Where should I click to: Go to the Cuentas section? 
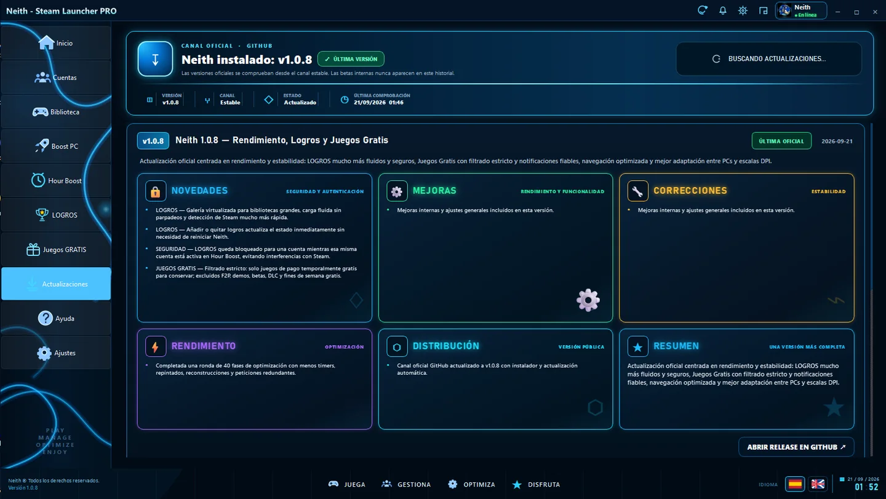[56, 78]
